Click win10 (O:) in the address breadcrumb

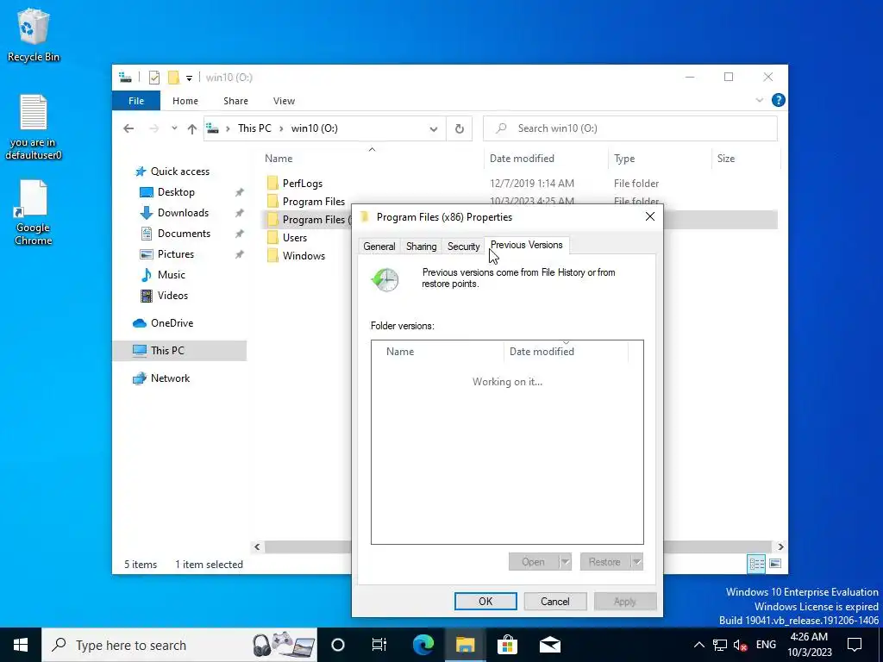pos(314,128)
